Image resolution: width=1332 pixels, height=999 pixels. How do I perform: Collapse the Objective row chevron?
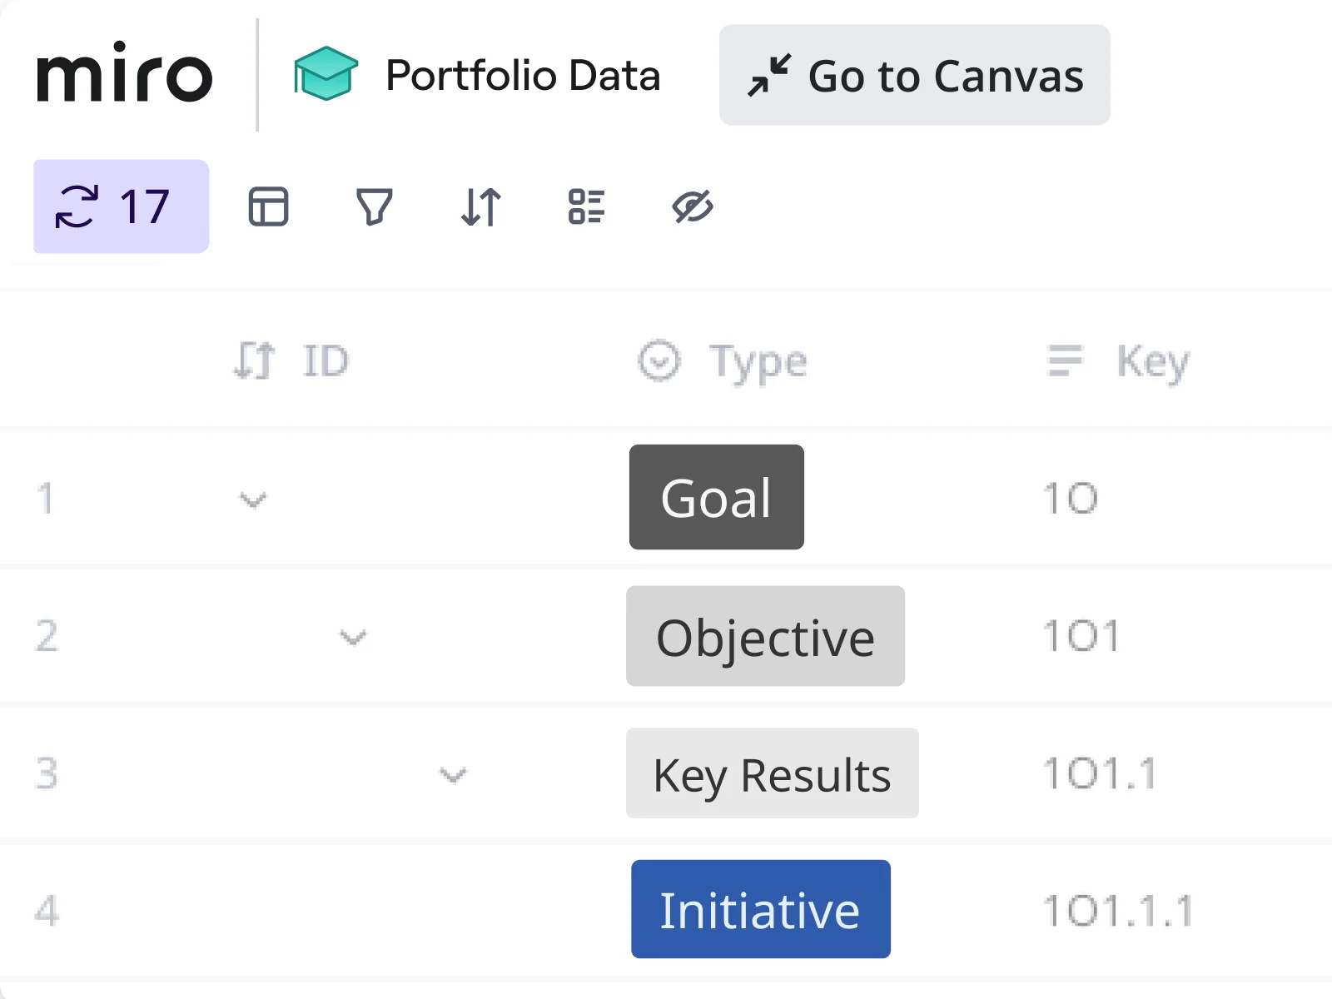point(353,638)
